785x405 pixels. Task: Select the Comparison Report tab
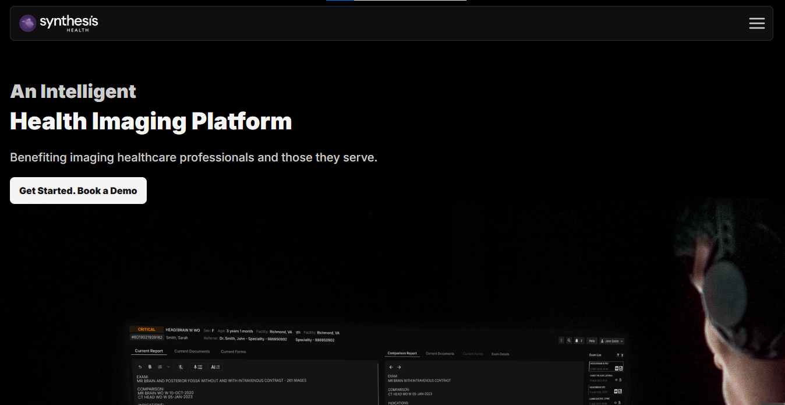[402, 353]
